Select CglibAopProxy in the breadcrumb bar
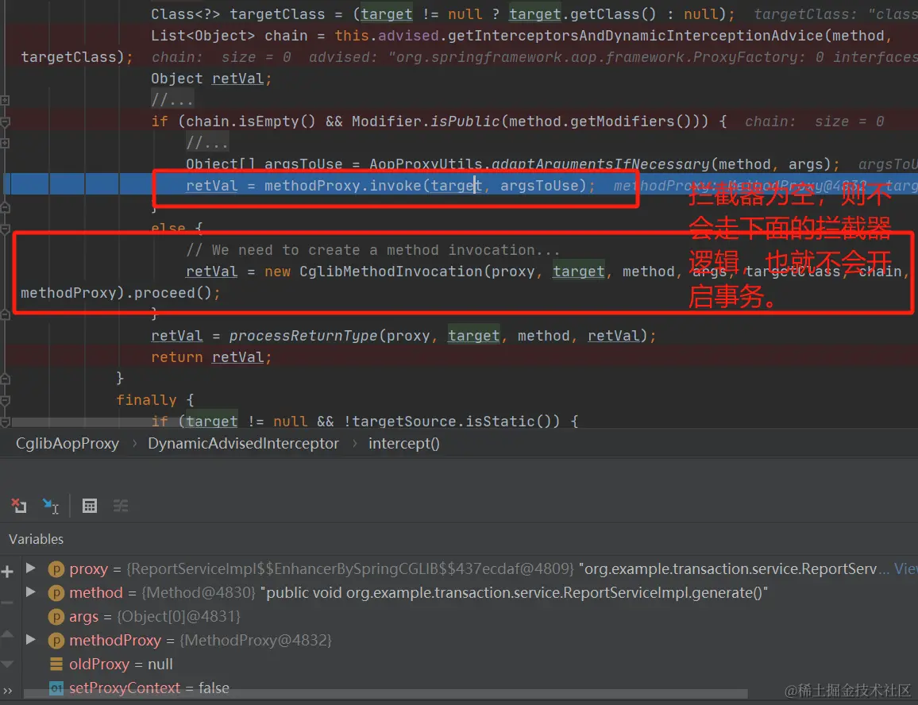Screen dimensions: 918x705 point(67,443)
